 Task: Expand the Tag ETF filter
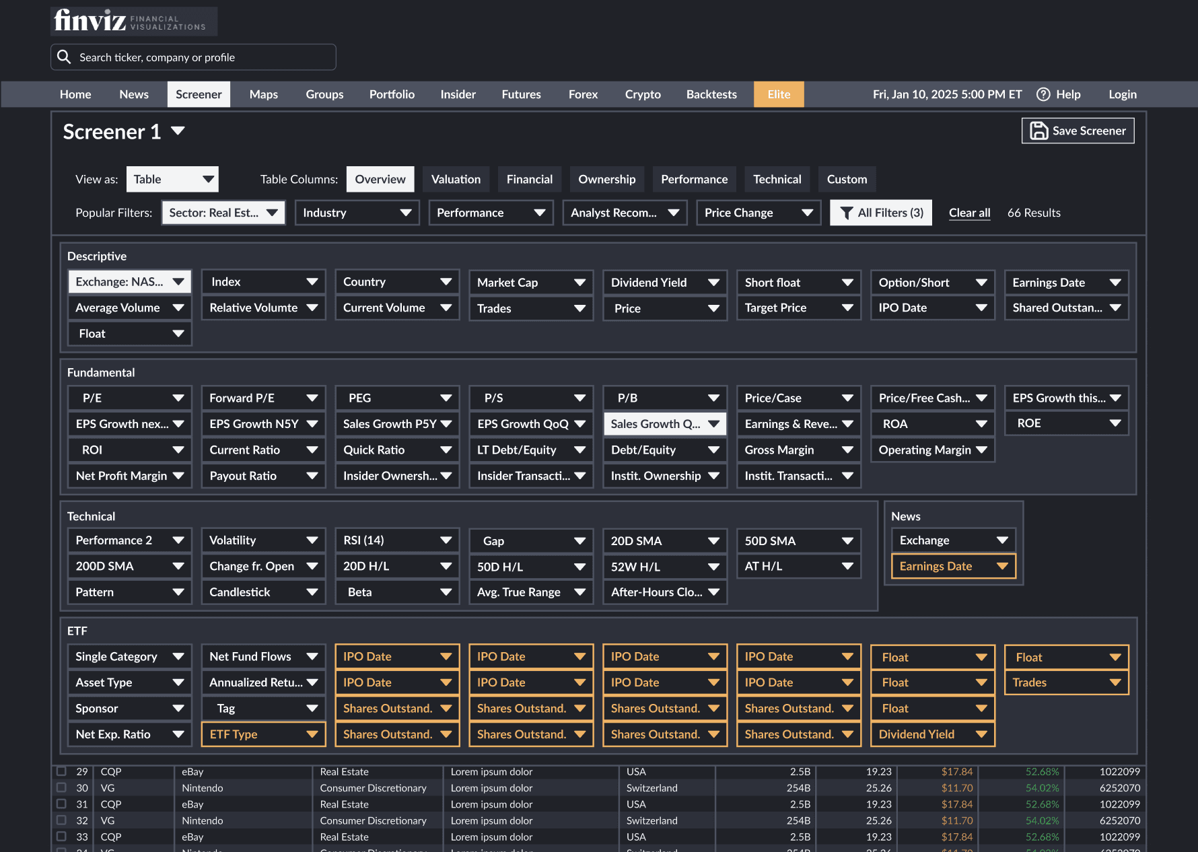point(263,708)
